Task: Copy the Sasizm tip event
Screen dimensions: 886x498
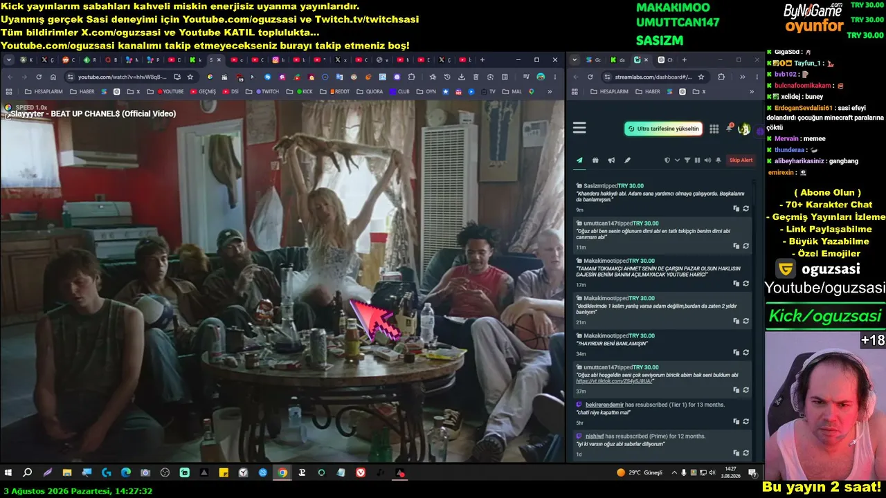Action: click(x=736, y=208)
